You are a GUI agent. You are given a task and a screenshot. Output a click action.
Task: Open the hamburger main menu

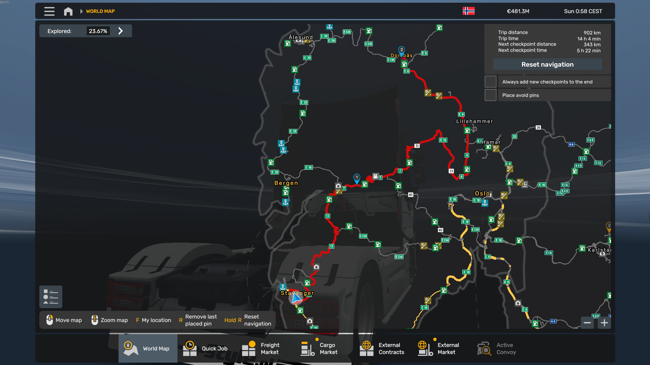tap(49, 11)
